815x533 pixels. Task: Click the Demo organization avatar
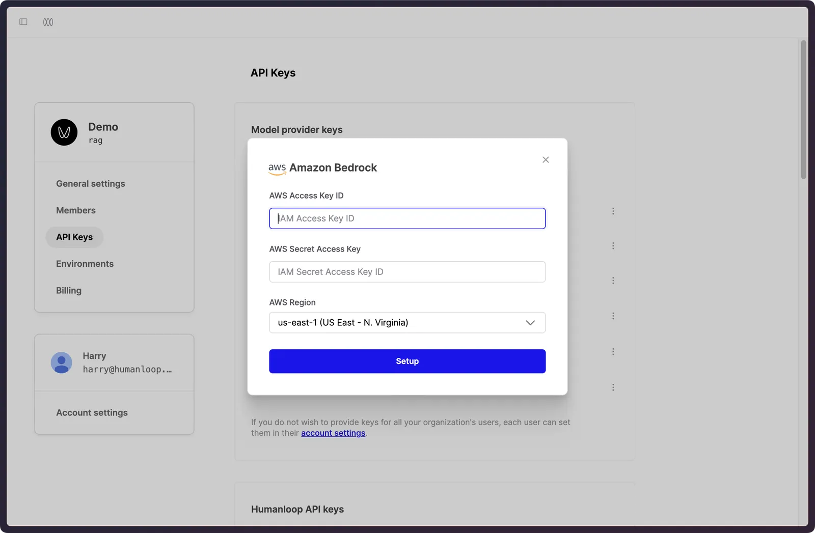coord(64,132)
